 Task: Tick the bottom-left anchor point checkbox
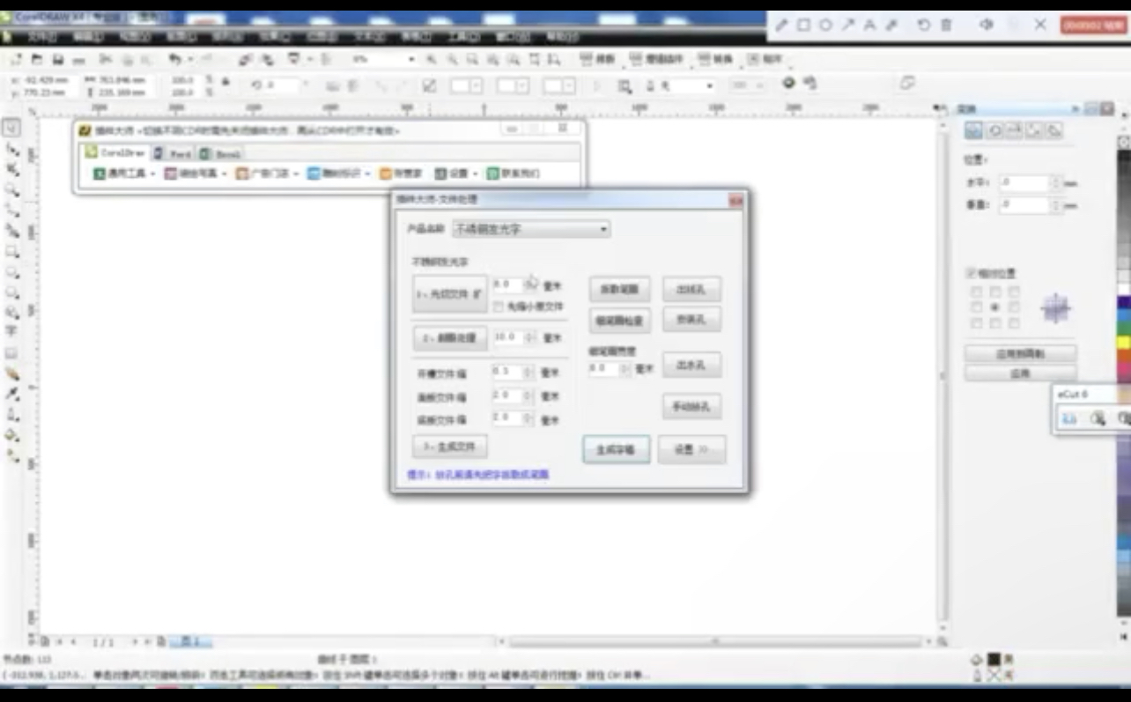tap(976, 323)
